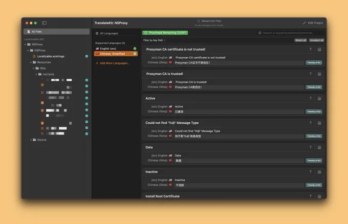
Task: Tick the checkbox on the Active entry
Action: click(319, 99)
